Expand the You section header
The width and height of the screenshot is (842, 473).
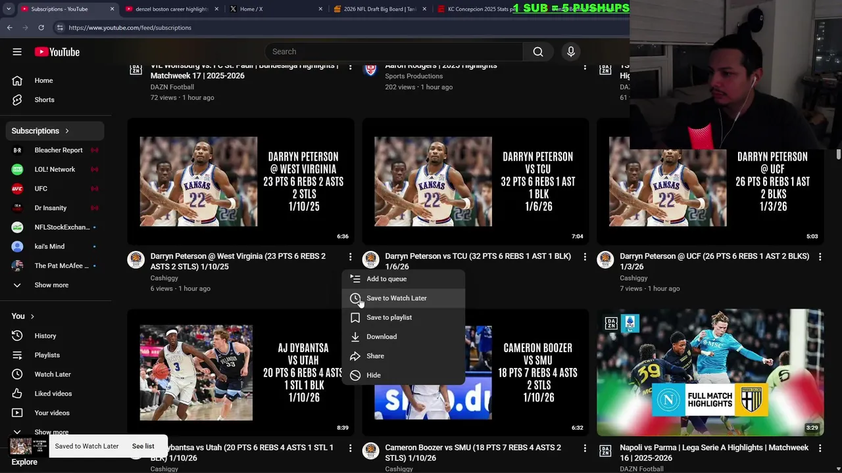pos(23,316)
